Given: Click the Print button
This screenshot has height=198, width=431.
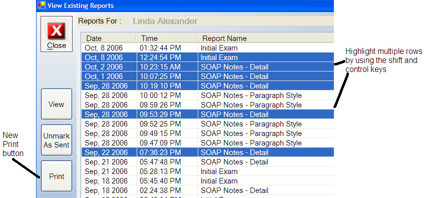Looking at the screenshot, I should (x=57, y=176).
